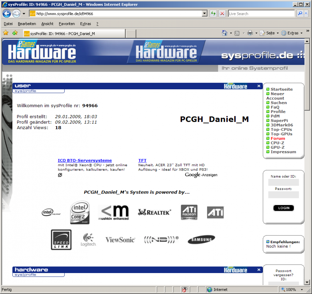Viewport: 312px width, 294px height.
Task: Stop loading with the red X button
Action: pyautogui.click(x=222, y=13)
